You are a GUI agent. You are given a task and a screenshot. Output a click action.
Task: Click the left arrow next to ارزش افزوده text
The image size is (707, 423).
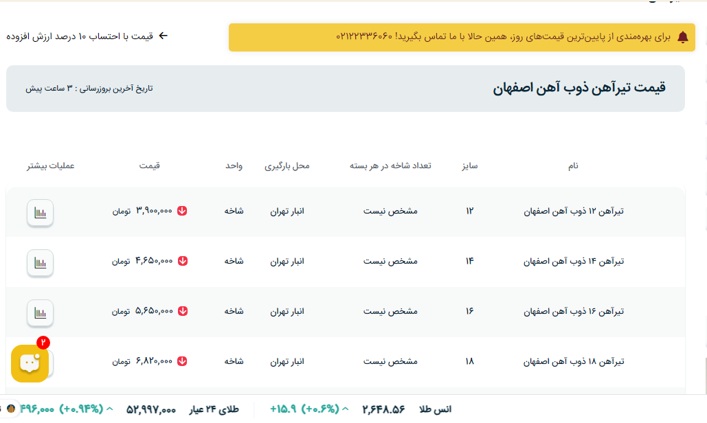pyautogui.click(x=163, y=36)
